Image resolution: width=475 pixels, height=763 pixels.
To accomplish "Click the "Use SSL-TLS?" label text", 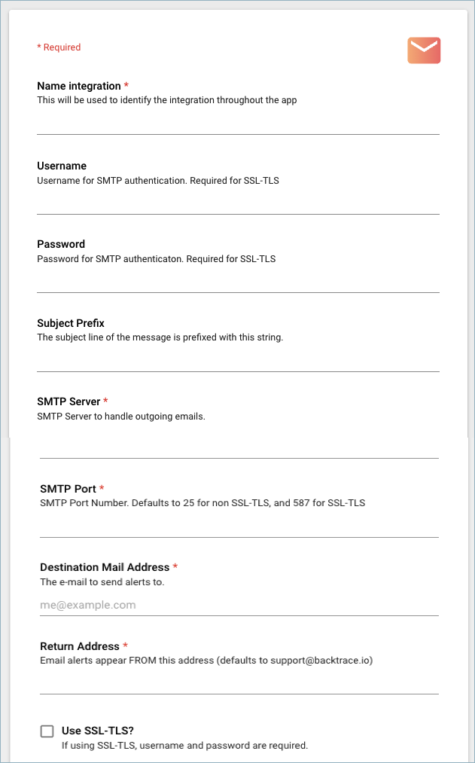I will pyautogui.click(x=98, y=731).
